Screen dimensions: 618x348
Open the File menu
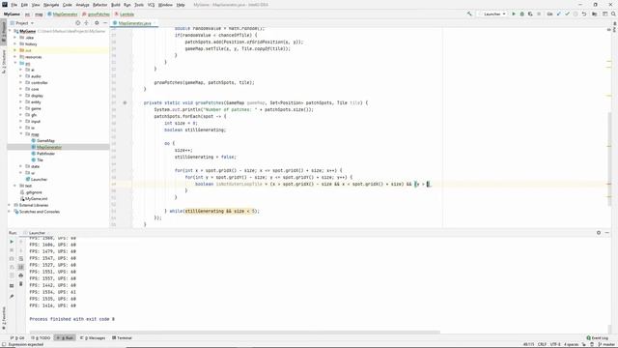click(14, 5)
